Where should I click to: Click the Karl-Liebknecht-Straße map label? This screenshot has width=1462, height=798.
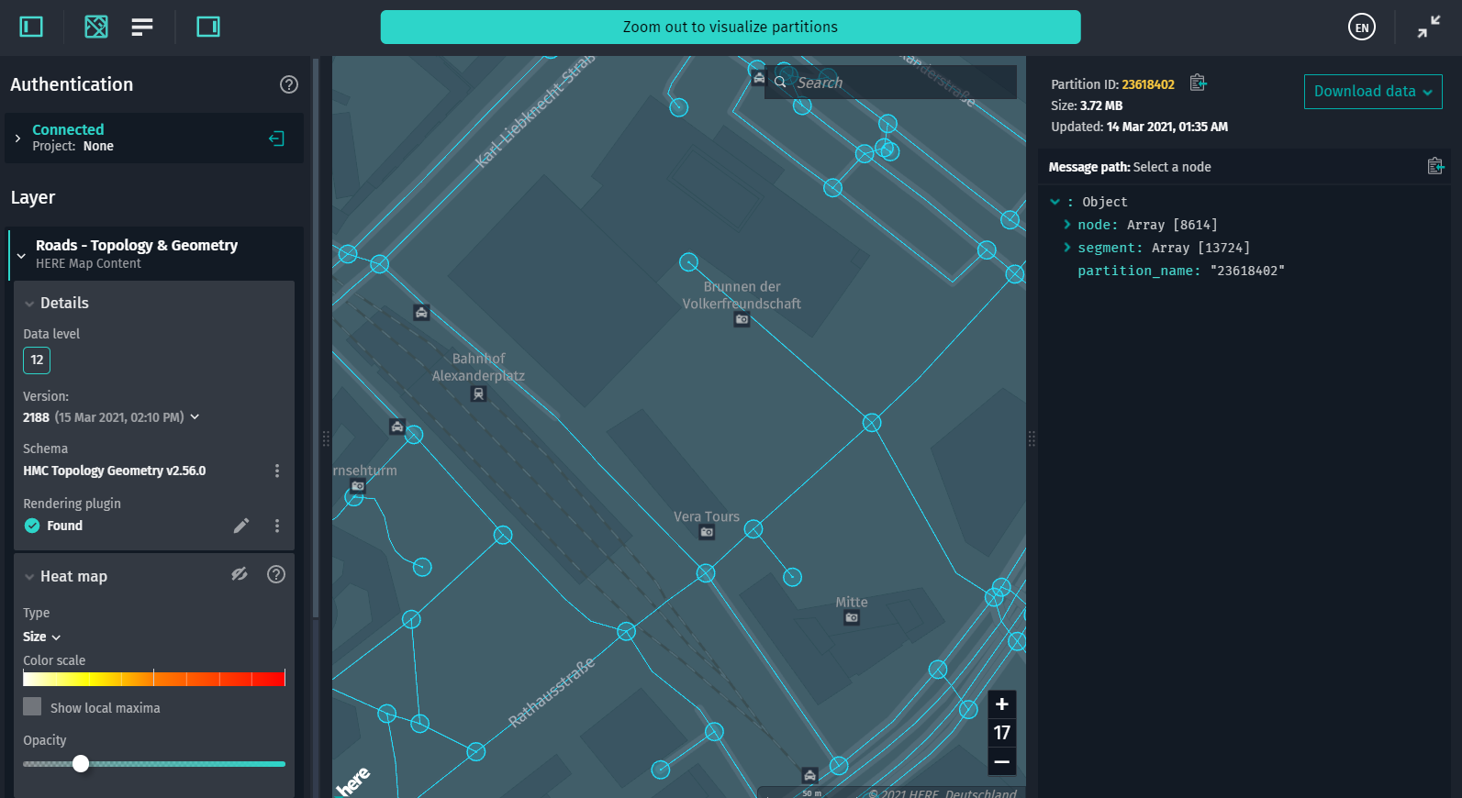pos(535,112)
